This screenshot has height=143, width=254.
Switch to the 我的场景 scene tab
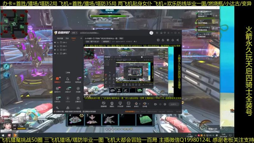[60, 38]
